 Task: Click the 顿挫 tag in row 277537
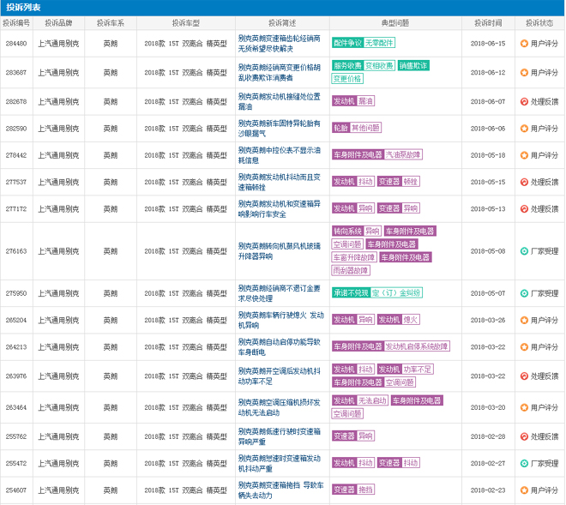411,182
